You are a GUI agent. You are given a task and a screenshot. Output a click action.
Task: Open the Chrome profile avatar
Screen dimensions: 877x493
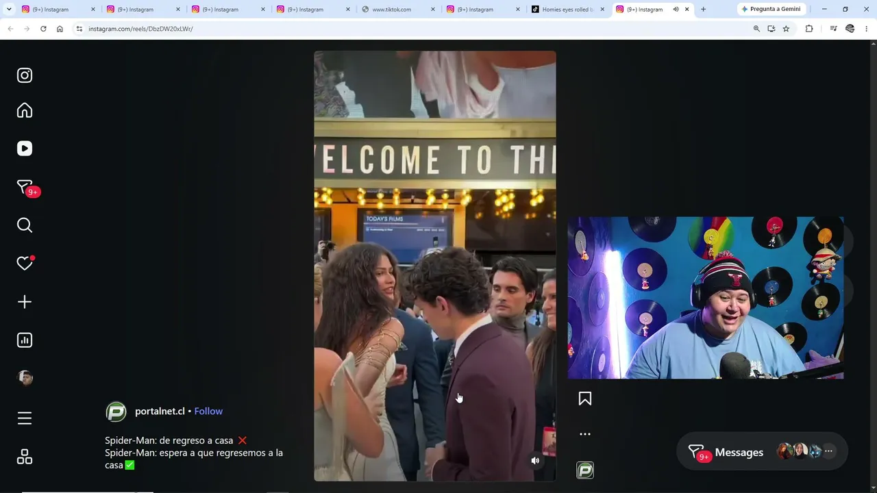pos(850,29)
